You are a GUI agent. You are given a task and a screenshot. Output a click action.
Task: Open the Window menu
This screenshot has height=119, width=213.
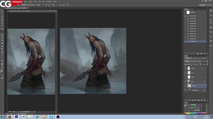50,1
